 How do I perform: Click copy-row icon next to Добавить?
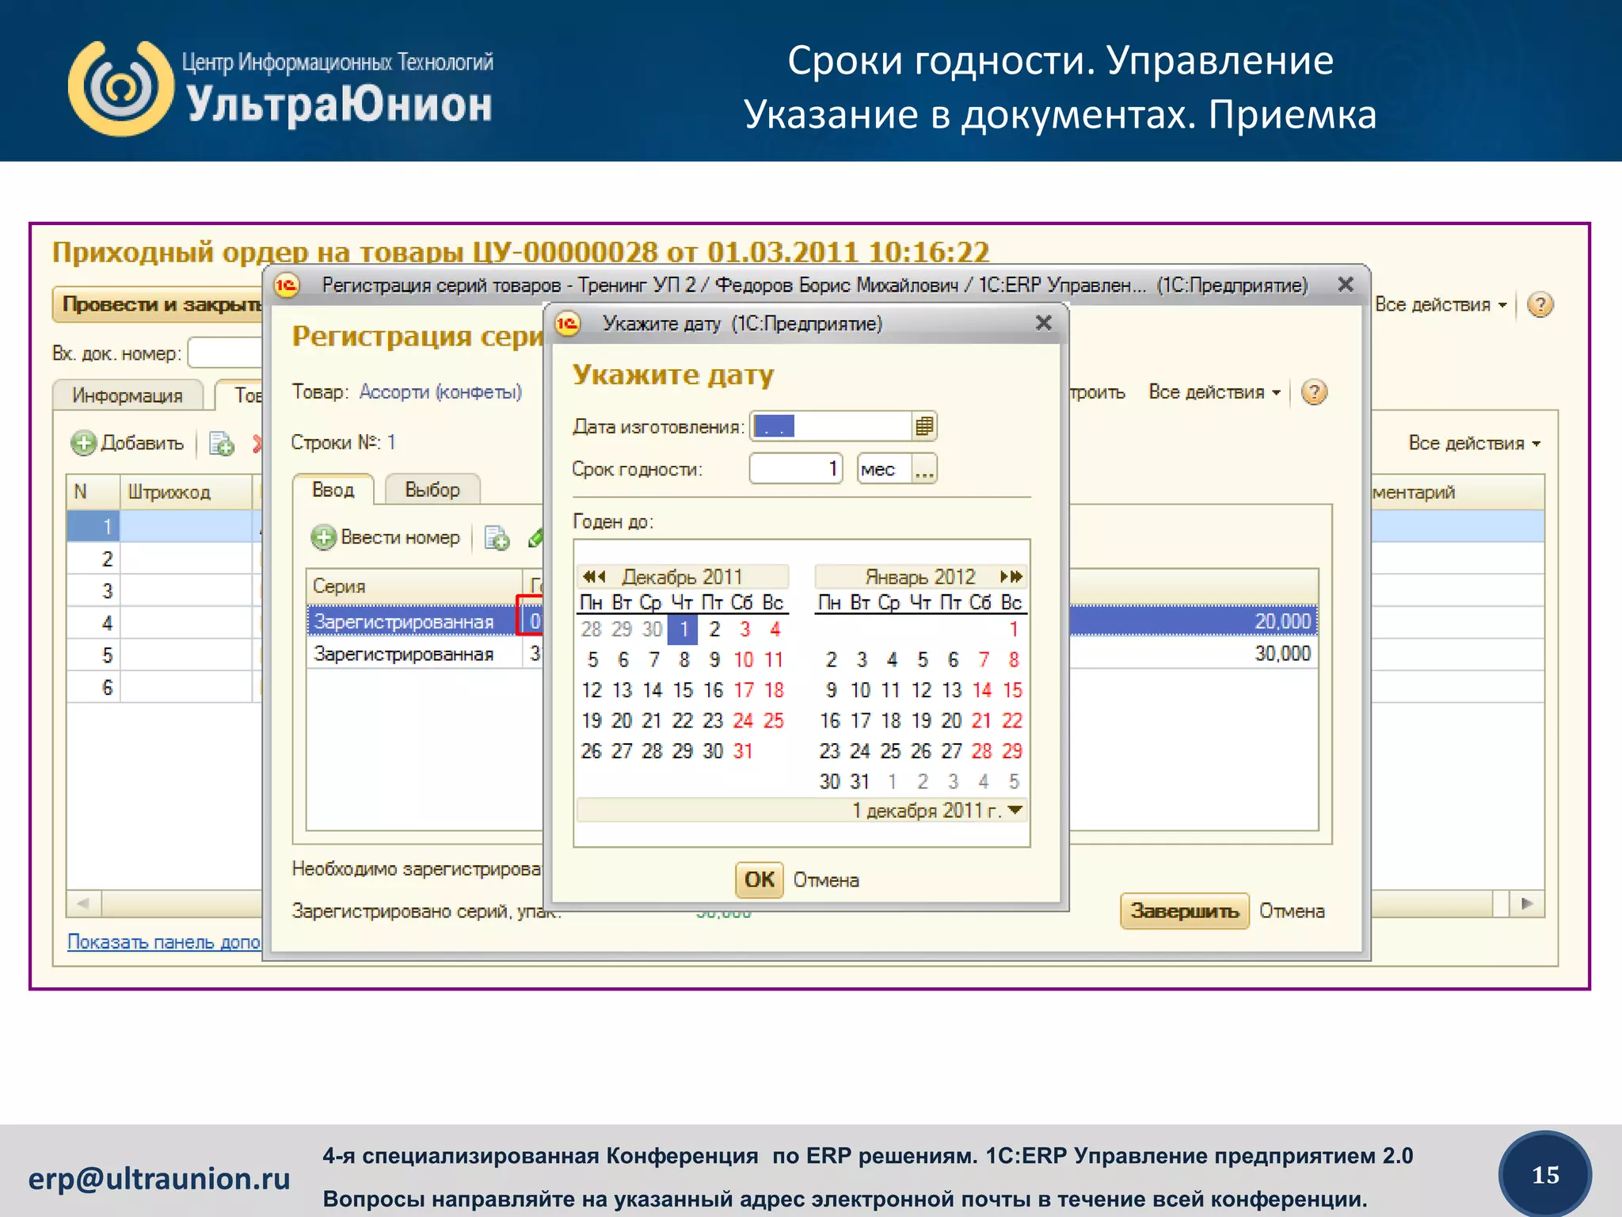point(221,444)
